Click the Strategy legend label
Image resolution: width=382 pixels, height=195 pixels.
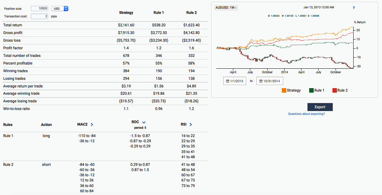294,91
